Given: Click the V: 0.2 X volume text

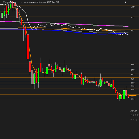Looking at the screenshot, I should pos(134,115).
